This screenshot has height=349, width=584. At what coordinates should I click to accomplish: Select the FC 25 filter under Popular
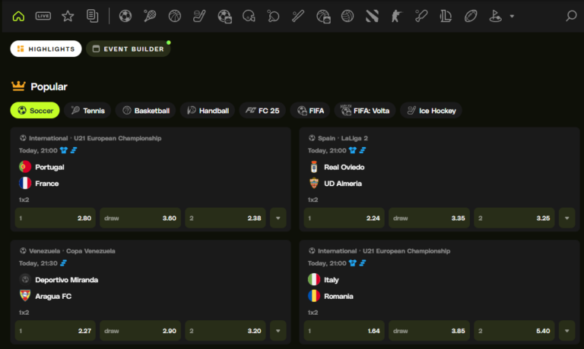(262, 110)
